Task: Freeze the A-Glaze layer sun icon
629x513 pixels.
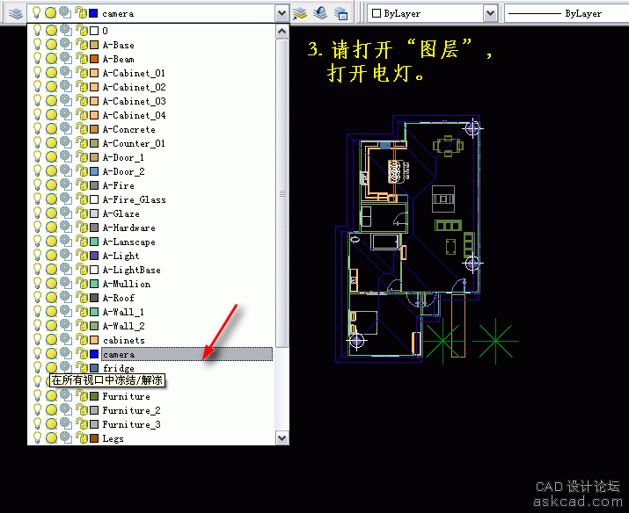Action: coord(51,213)
